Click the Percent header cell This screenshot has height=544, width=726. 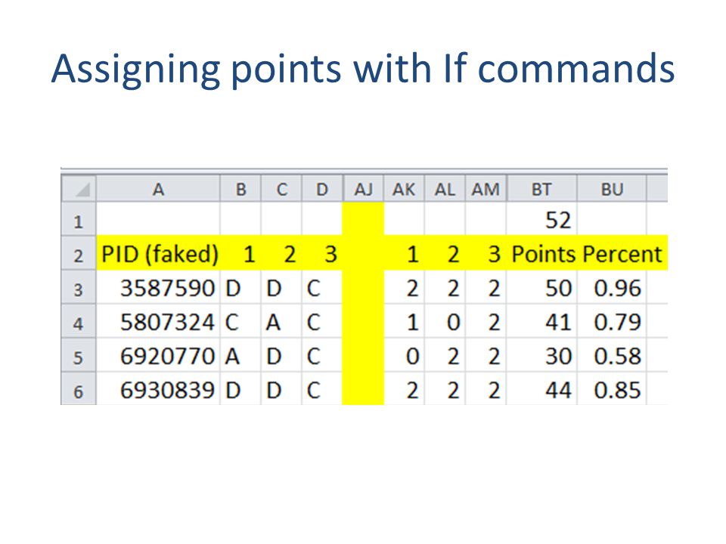pos(612,254)
